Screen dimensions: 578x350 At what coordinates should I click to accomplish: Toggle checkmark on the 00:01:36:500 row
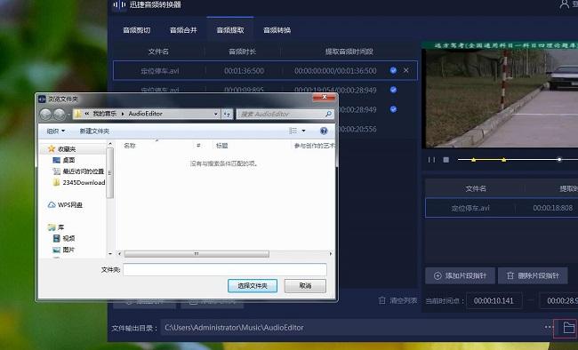coord(393,70)
